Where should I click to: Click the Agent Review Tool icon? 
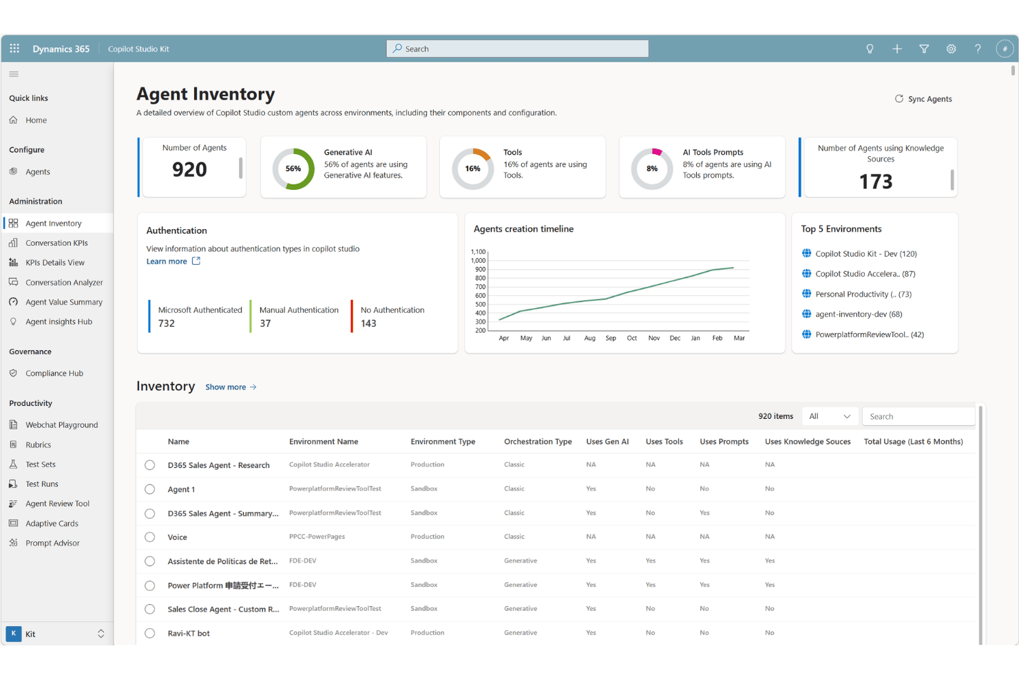(x=14, y=504)
